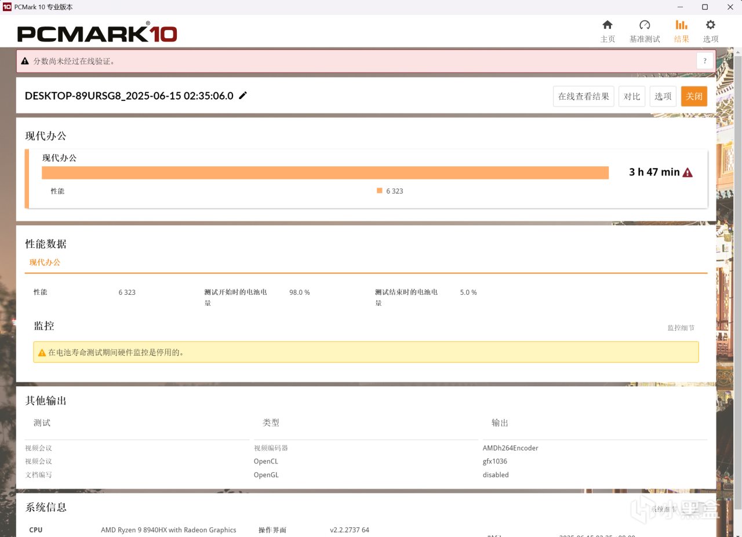Click the orange legend square beside 6 323
Image resolution: width=742 pixels, height=537 pixels.
pos(379,191)
